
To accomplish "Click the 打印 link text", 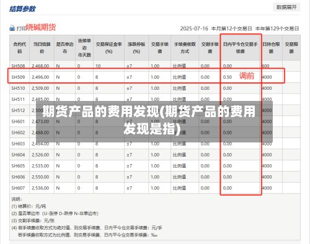I will [x=21, y=28].
